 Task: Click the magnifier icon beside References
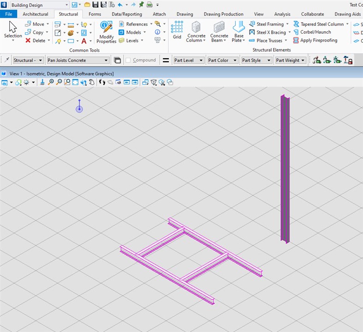click(157, 24)
